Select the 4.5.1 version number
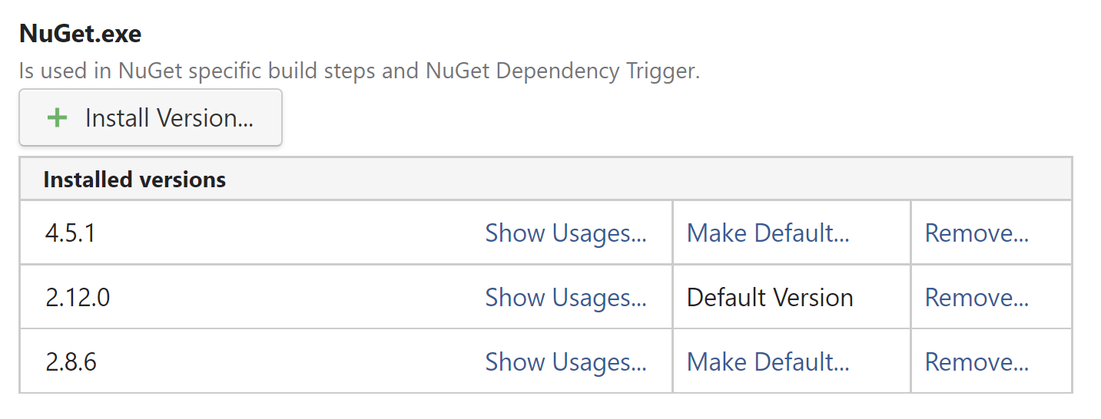 click(71, 233)
